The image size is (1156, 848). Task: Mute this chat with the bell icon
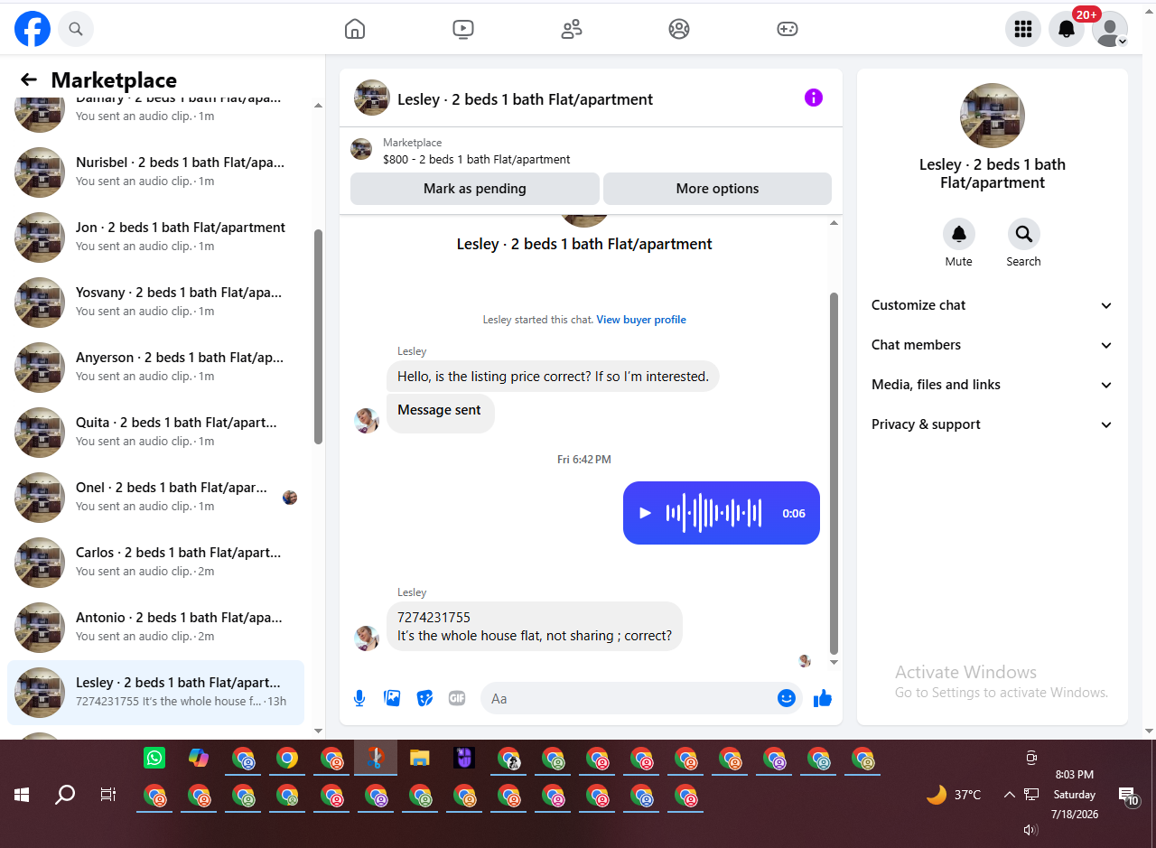tap(959, 234)
